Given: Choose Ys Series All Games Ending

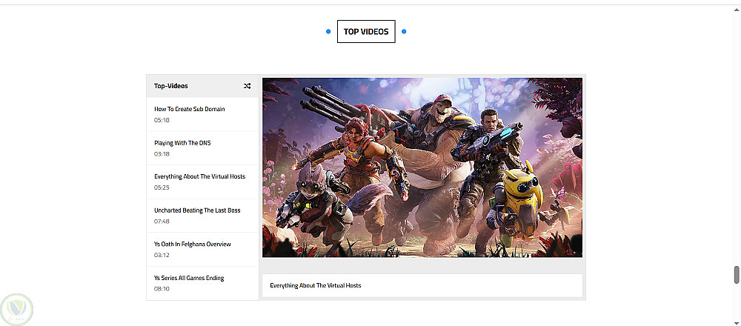Looking at the screenshot, I should [x=203, y=283].
